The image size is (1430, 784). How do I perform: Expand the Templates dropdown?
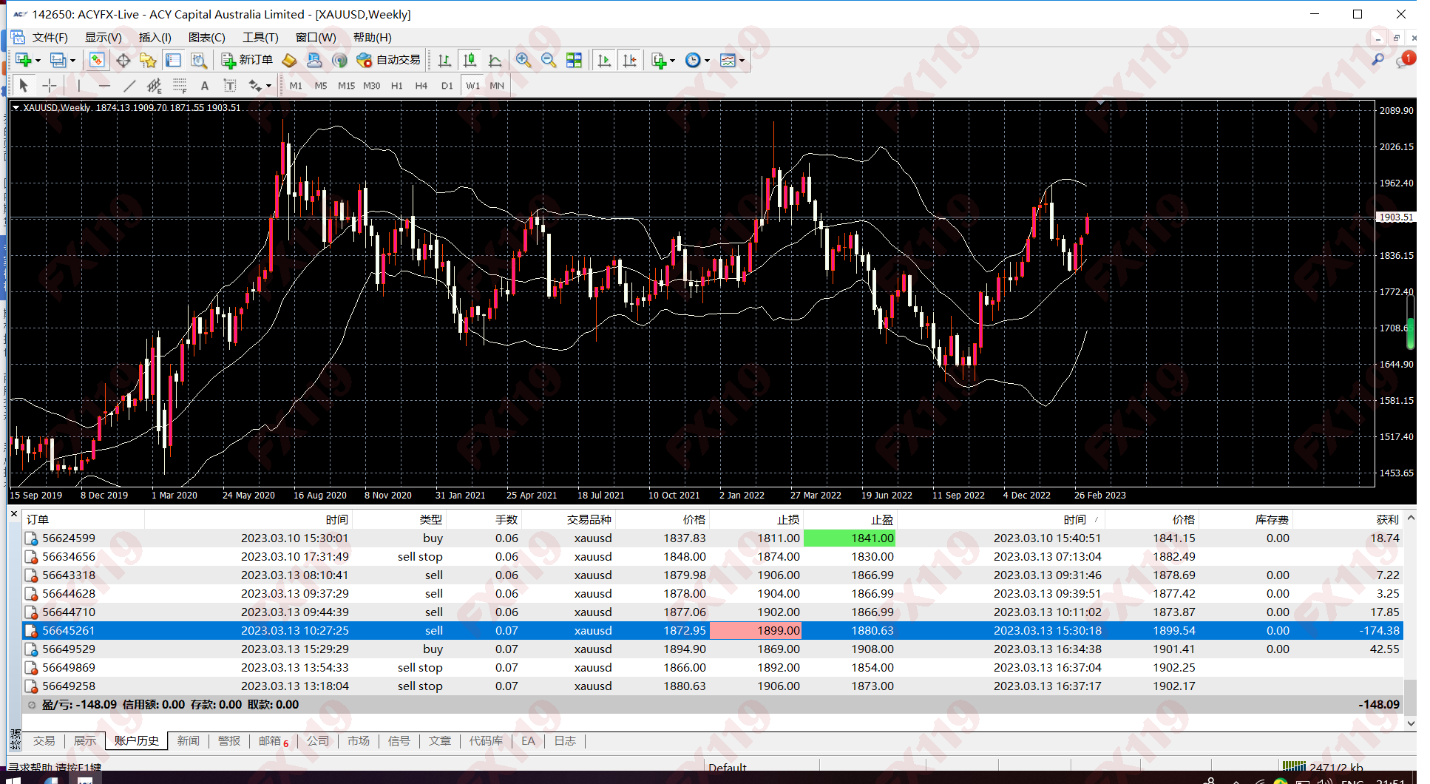742,60
